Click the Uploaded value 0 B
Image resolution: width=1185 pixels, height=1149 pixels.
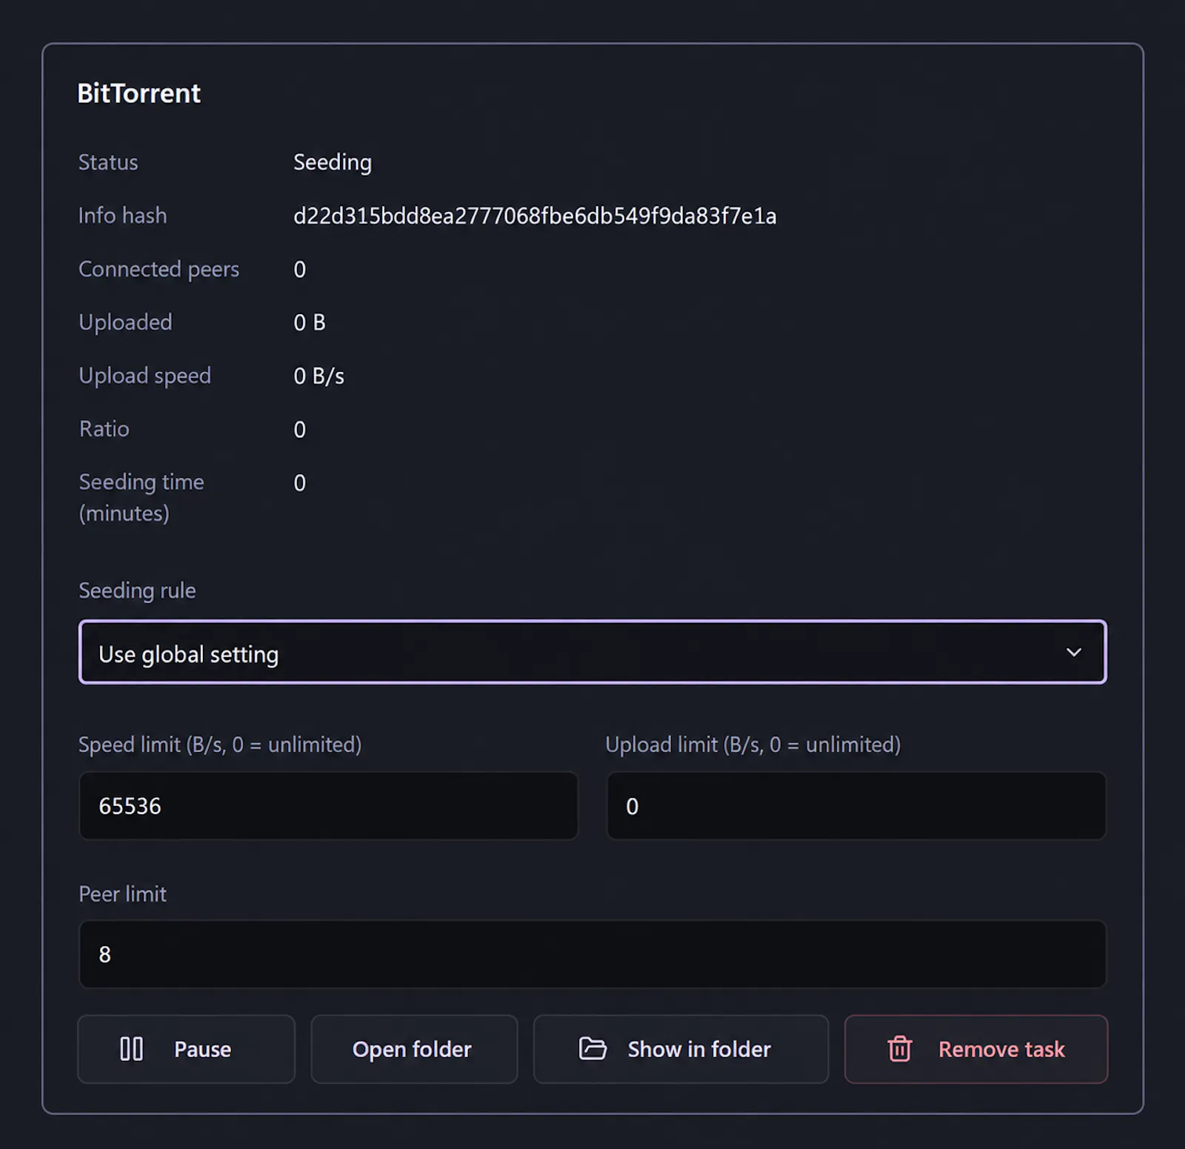[x=310, y=323]
